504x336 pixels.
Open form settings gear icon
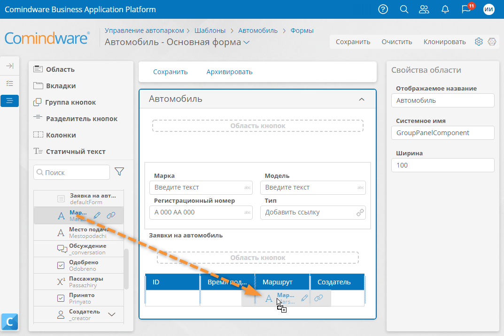(x=479, y=42)
